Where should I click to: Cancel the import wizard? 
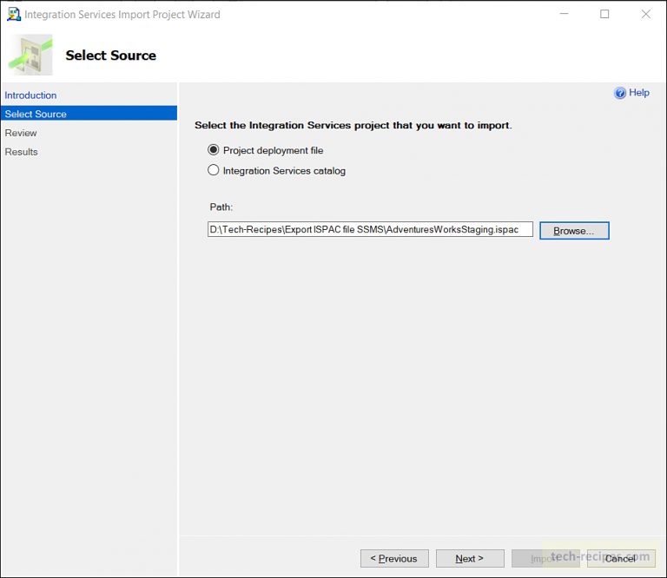tap(620, 558)
